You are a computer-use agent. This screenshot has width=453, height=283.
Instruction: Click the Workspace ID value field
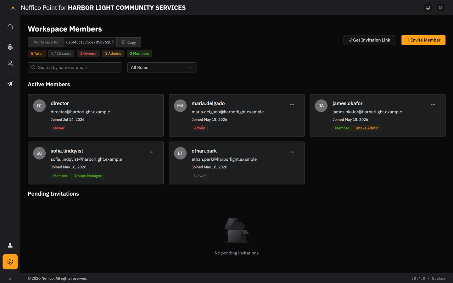click(90, 42)
